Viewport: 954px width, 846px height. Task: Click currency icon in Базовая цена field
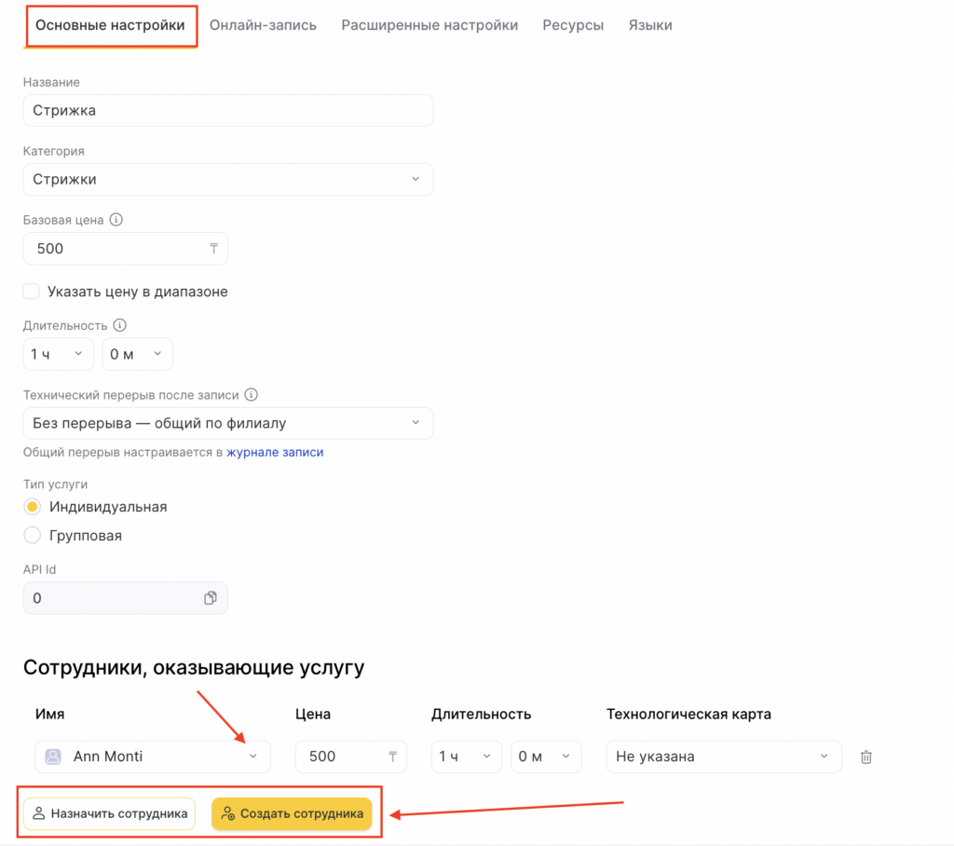coord(213,249)
